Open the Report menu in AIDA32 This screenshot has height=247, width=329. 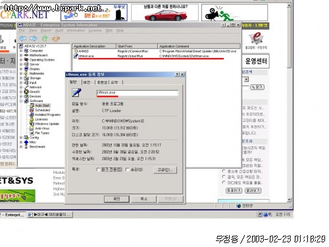[46, 30]
